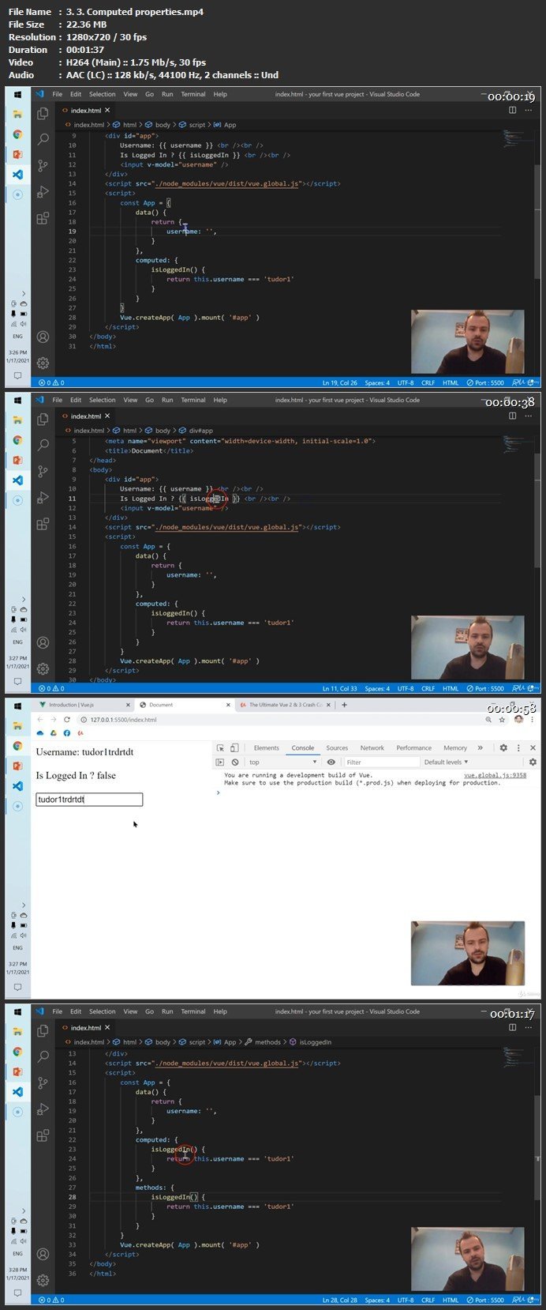Switch to the Performance tab in DevTools
546x1310 pixels.
point(414,747)
